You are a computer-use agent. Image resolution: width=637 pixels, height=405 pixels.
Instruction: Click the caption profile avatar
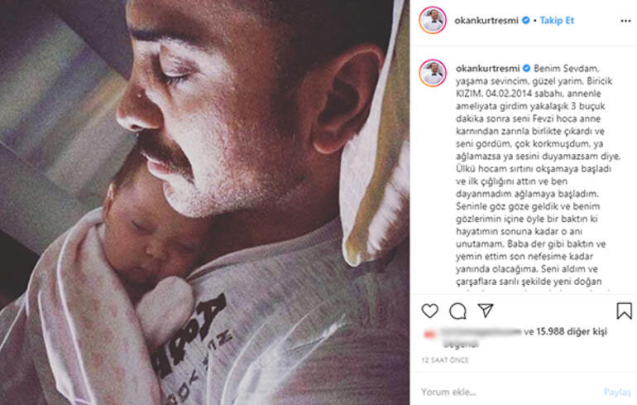point(433,73)
